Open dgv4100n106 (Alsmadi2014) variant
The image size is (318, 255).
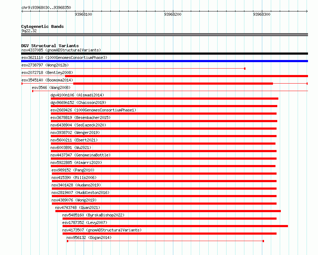pos(77,95)
